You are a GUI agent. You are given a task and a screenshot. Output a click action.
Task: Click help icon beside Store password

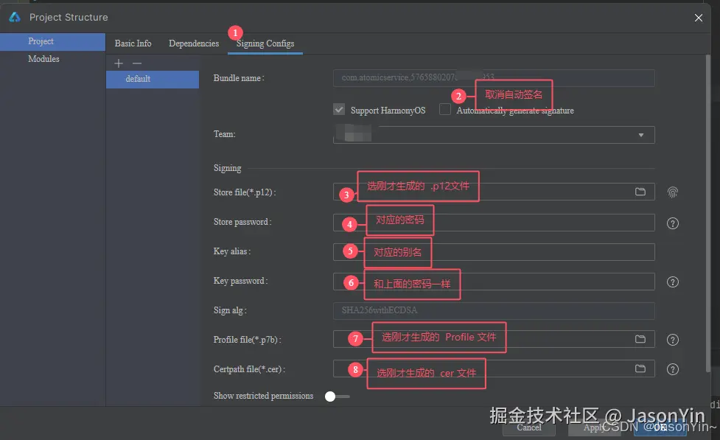[672, 223]
